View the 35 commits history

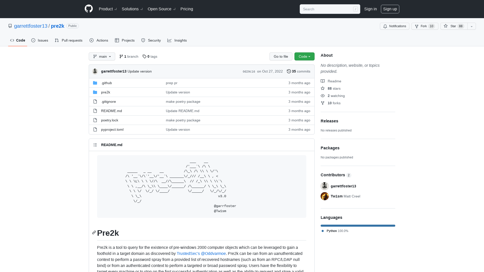(299, 71)
